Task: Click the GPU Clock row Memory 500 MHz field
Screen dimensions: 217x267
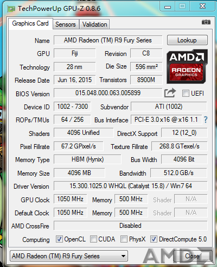Action: [131, 199]
